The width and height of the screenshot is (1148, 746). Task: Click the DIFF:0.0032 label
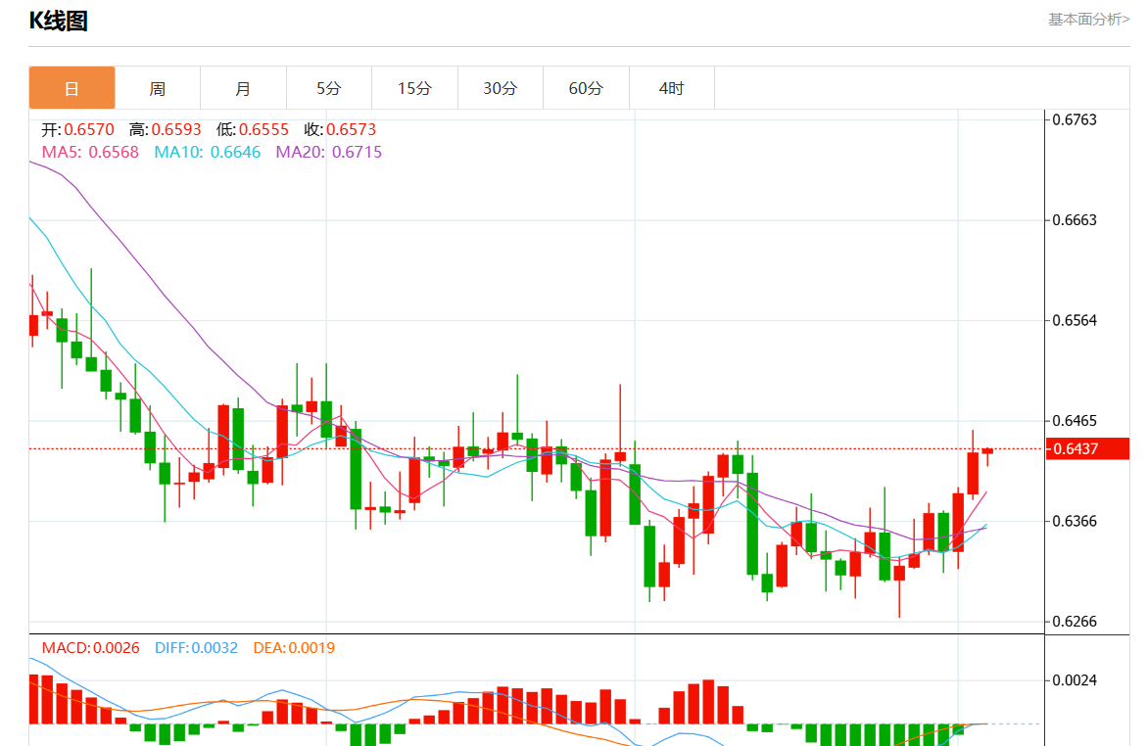(x=196, y=648)
